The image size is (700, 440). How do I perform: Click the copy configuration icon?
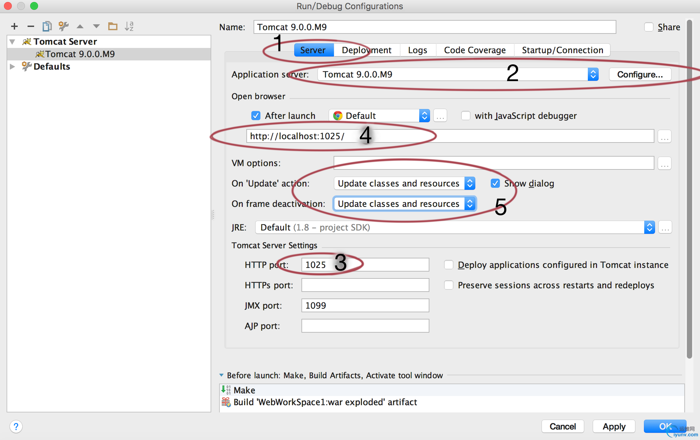pos(47,26)
